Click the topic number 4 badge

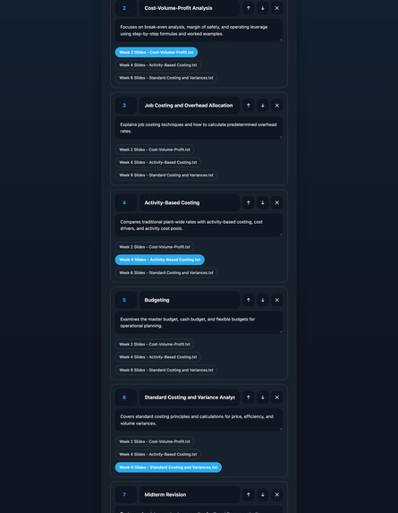click(126, 202)
